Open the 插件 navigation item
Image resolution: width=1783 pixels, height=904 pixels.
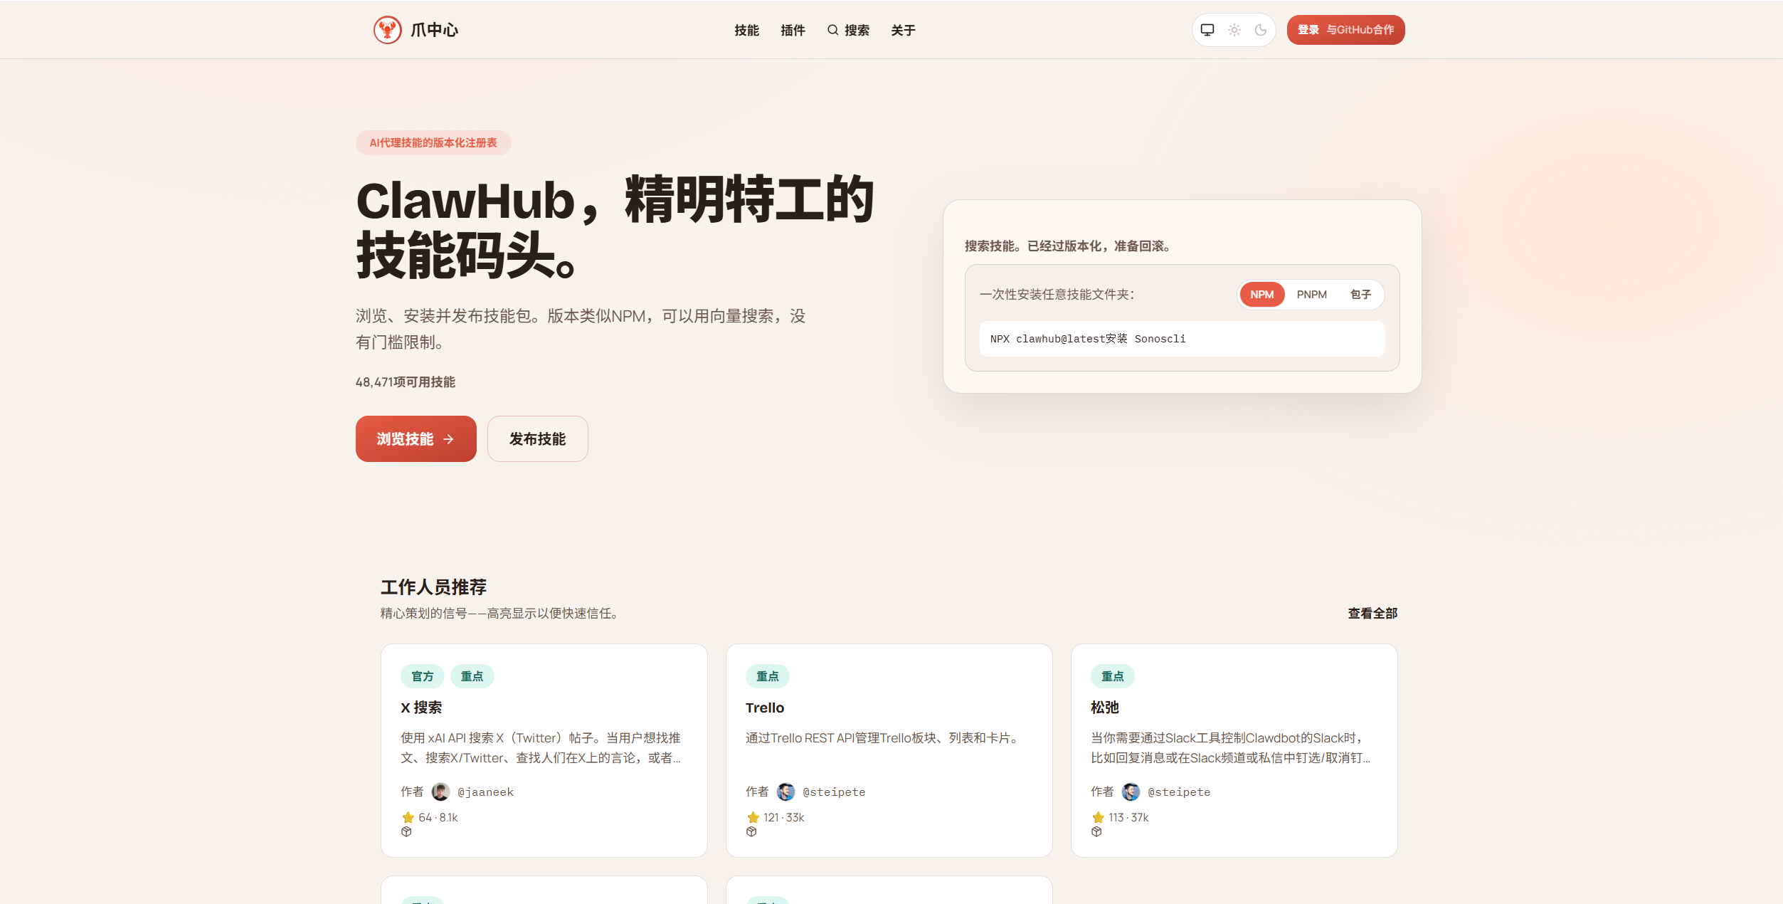tap(793, 30)
